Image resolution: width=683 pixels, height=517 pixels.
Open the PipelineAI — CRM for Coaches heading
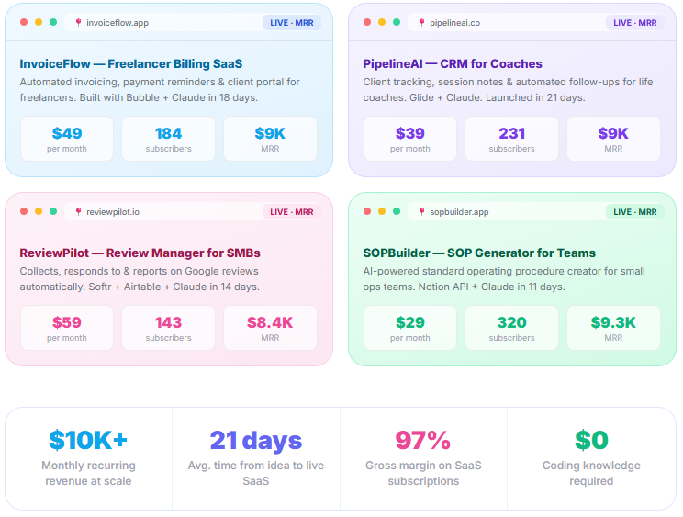click(x=453, y=64)
